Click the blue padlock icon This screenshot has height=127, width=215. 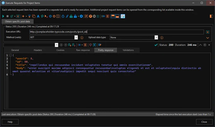75,16
